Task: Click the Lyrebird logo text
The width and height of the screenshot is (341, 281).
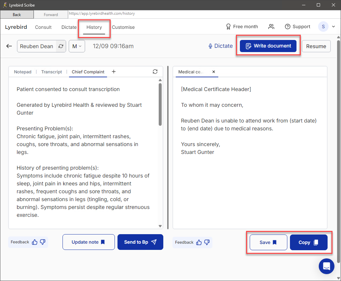Action: click(x=16, y=27)
